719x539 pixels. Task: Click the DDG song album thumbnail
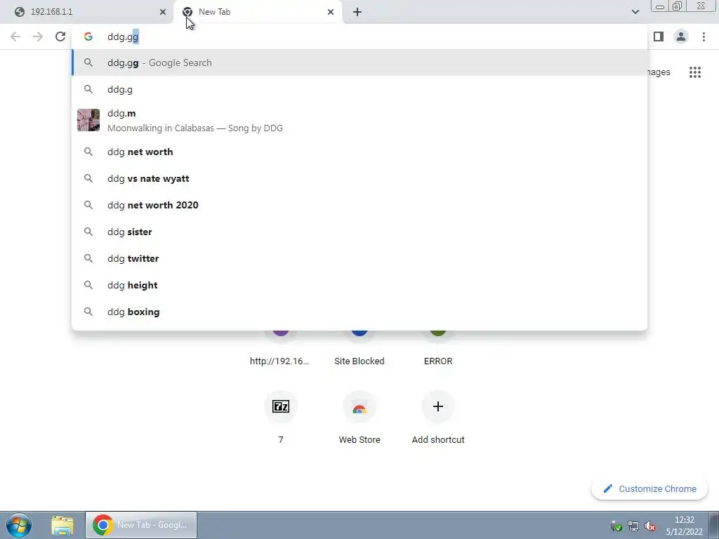tap(88, 120)
